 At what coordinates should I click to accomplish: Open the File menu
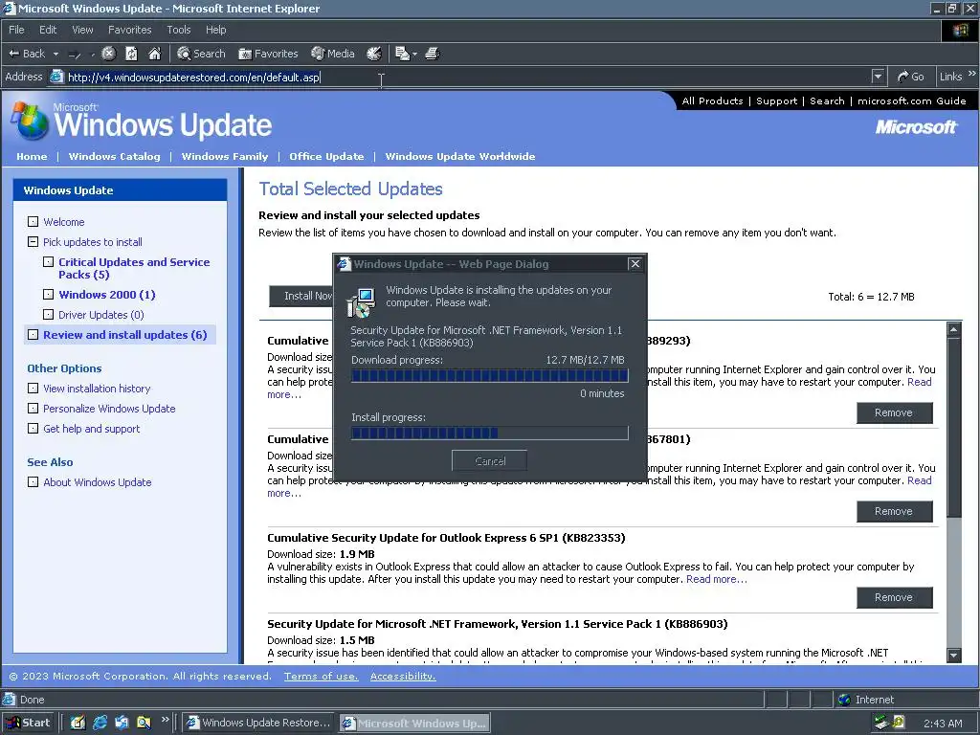pos(16,30)
